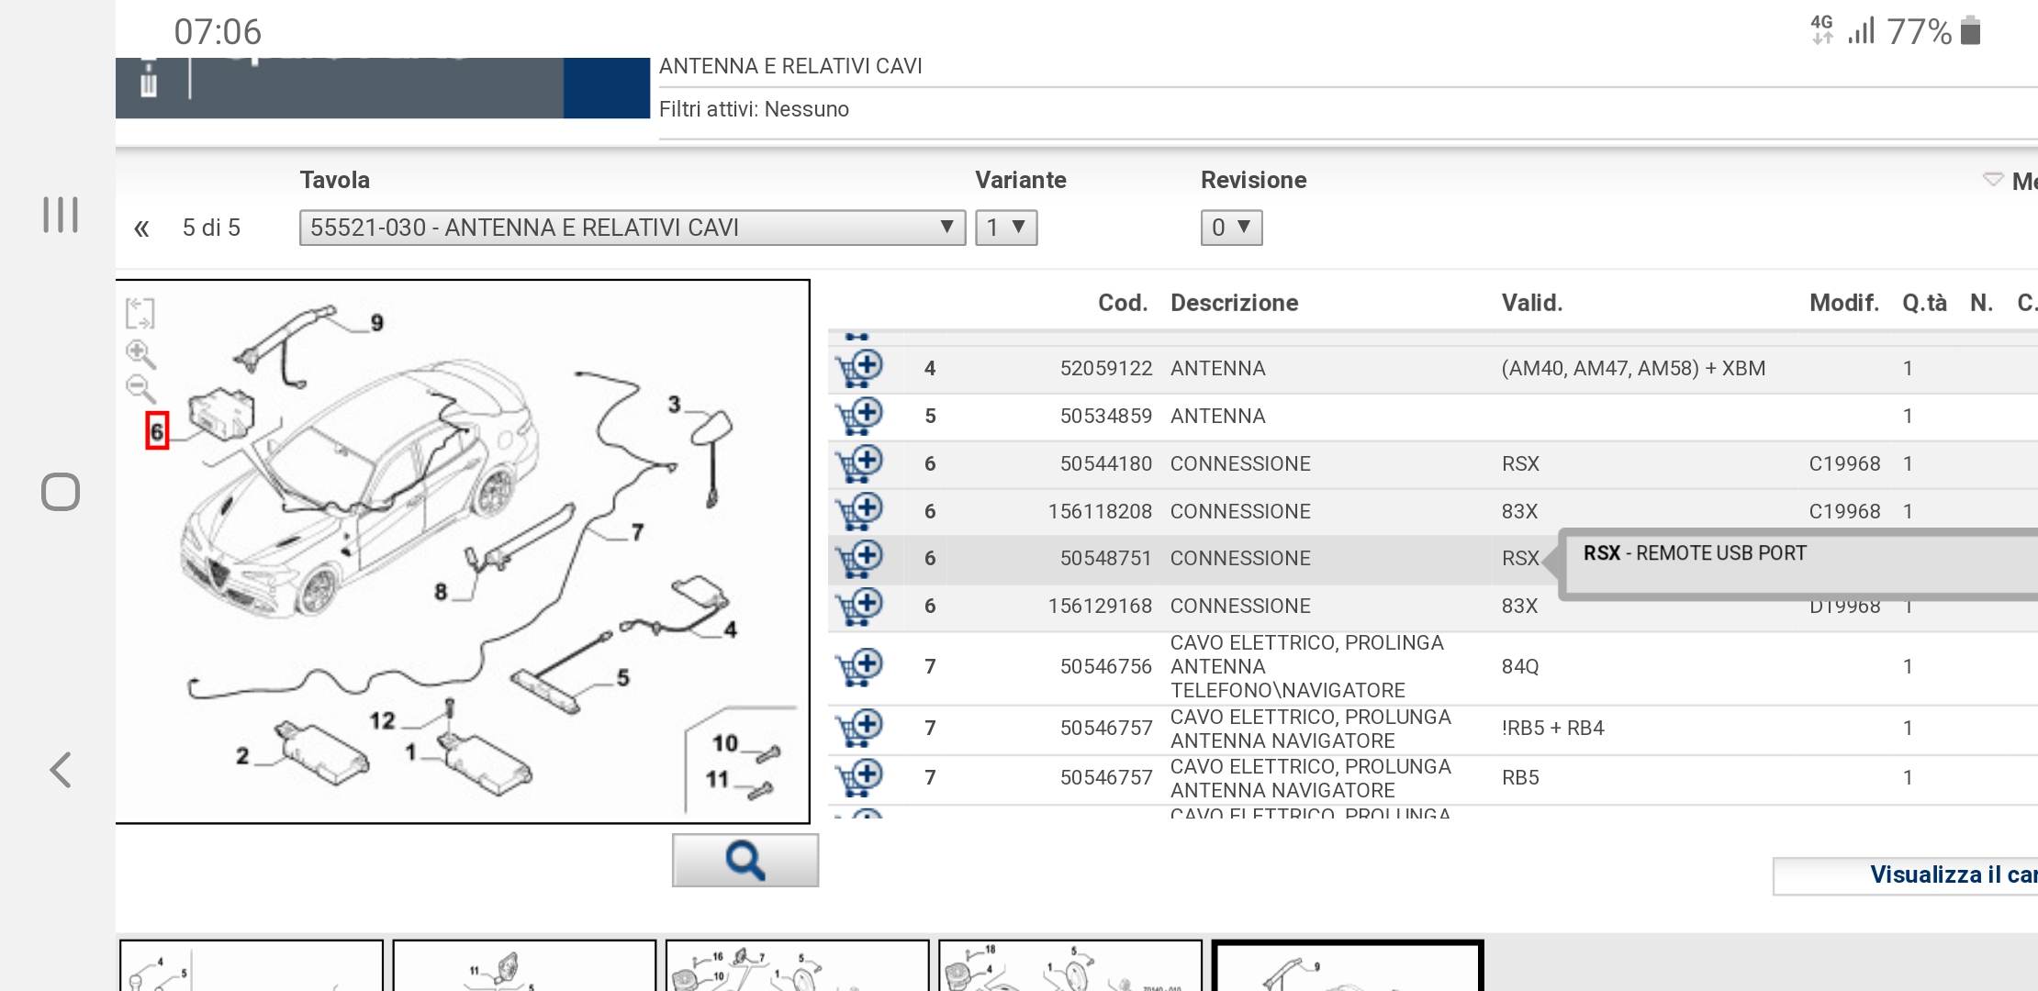Zoom out of the parts diagram
Viewport: 2038px width, 991px height.
140,389
